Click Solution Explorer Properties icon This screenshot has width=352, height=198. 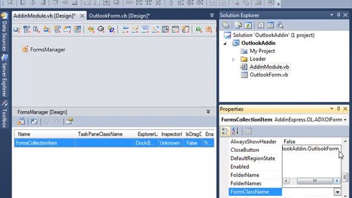(226, 25)
